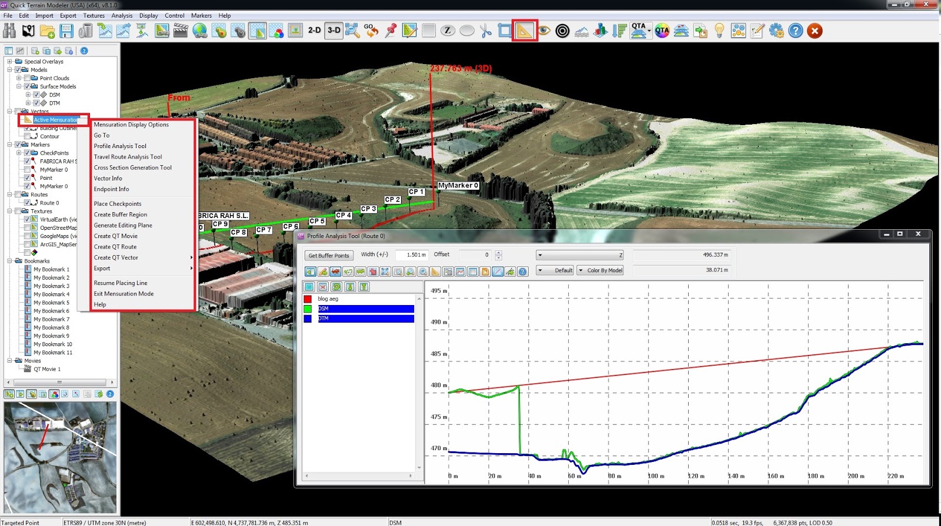Toggle the Models checkbox in tree
The height and width of the screenshot is (526, 941).
18,69
